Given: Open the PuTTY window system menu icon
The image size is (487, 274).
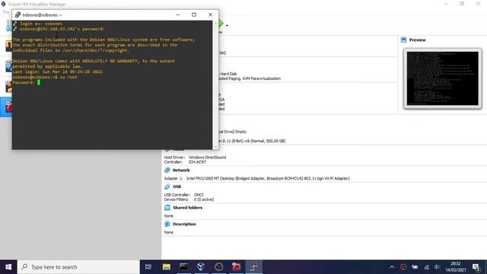Looking at the screenshot, I should (x=18, y=14).
